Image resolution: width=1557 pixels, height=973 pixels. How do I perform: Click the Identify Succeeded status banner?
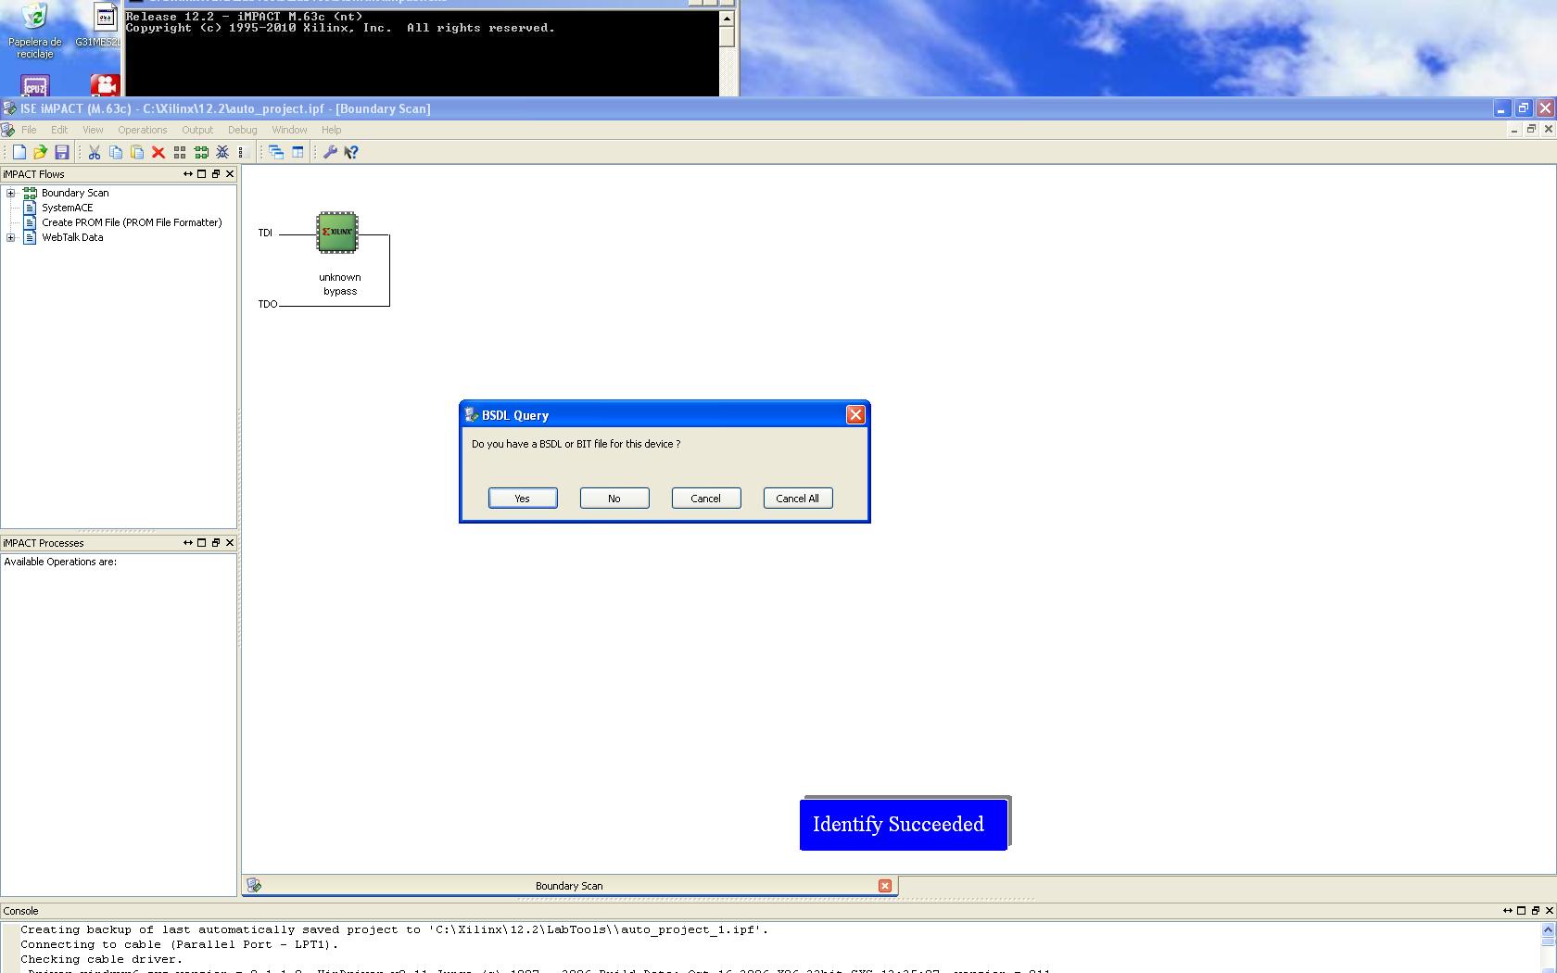[904, 824]
